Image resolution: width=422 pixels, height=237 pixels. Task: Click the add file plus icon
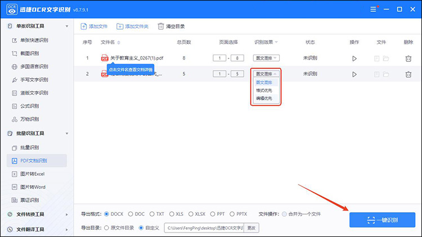point(84,26)
